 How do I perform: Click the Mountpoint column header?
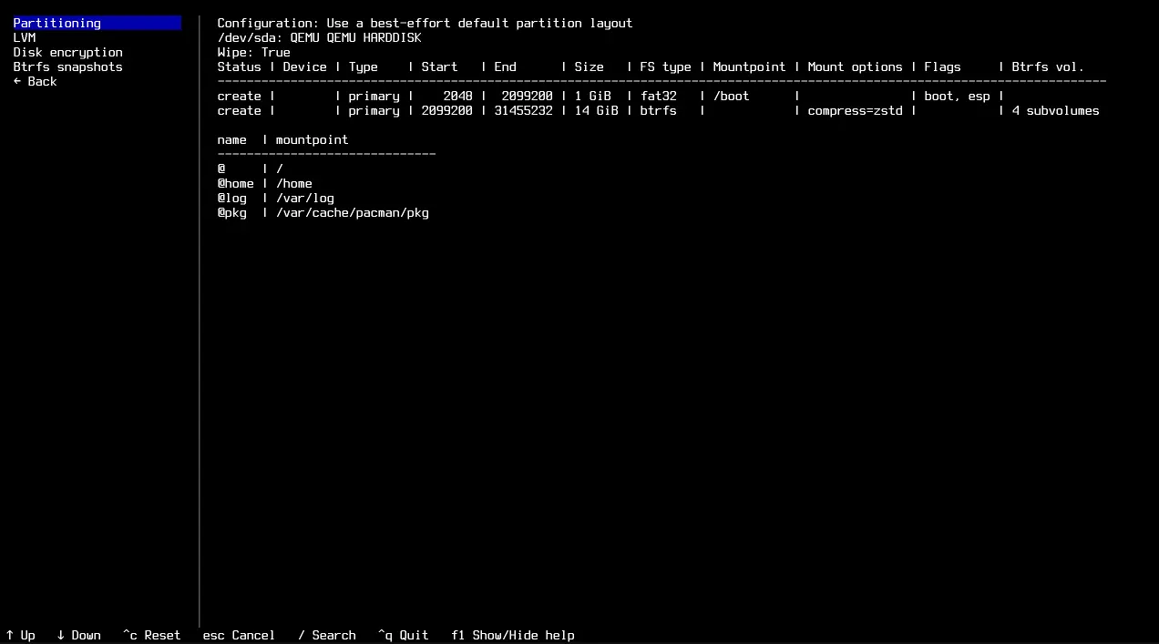[x=749, y=66]
